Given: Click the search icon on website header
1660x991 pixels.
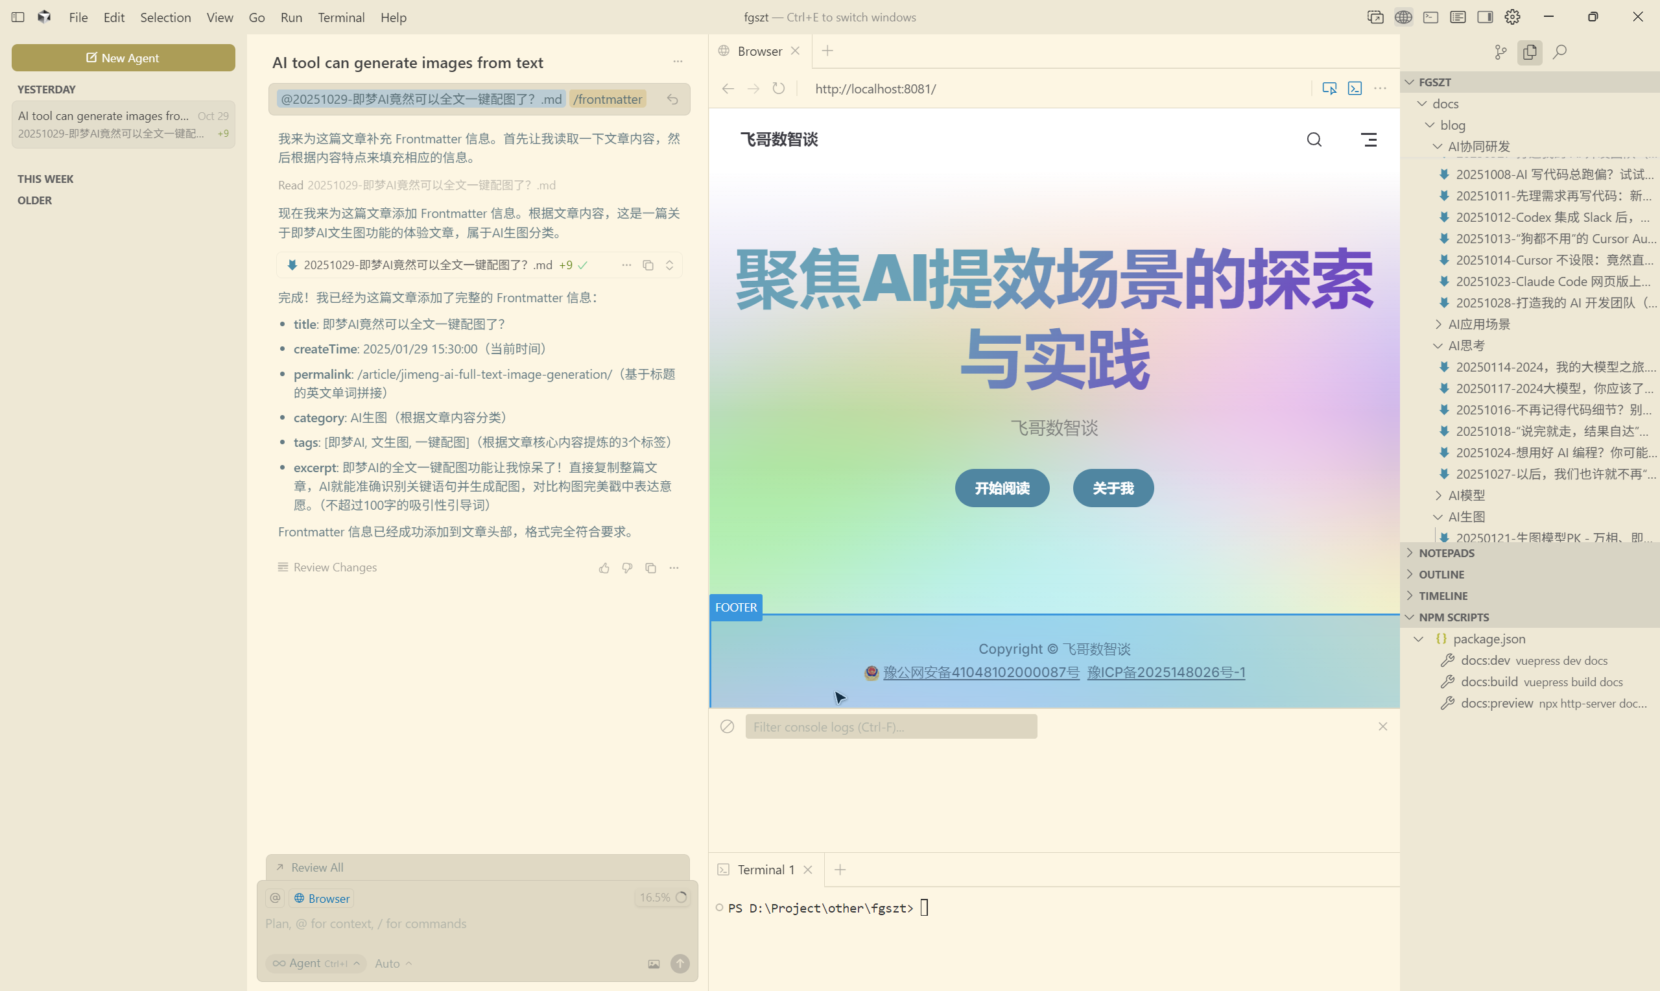Looking at the screenshot, I should click(1314, 139).
